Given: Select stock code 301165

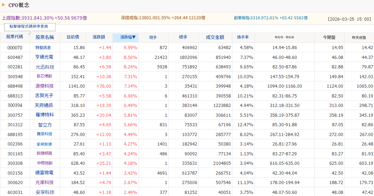Looking at the screenshot, I should click(15, 154).
